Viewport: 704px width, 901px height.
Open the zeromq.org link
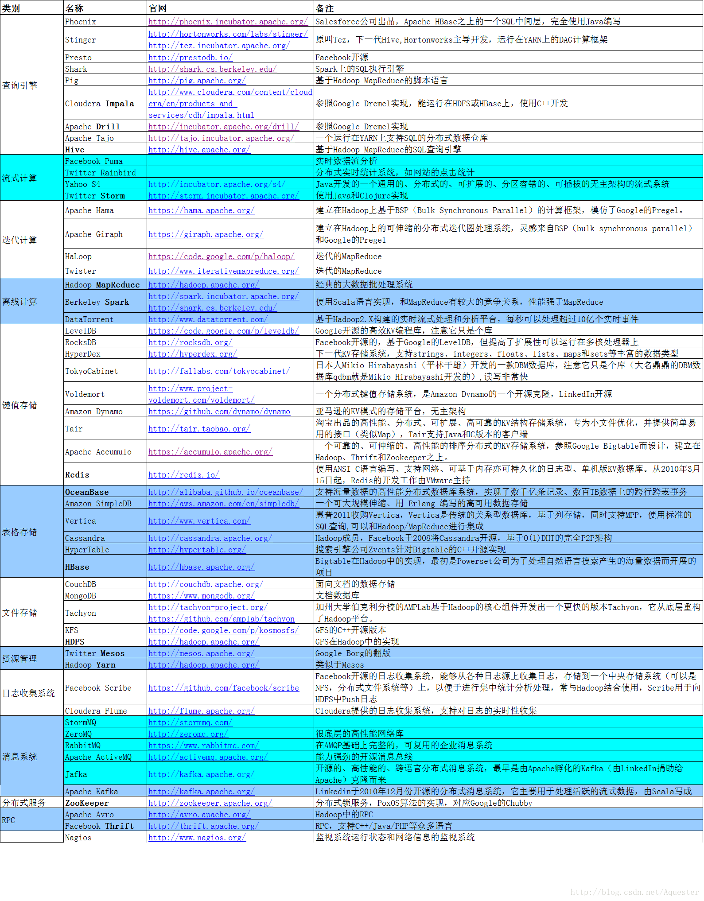[188, 734]
